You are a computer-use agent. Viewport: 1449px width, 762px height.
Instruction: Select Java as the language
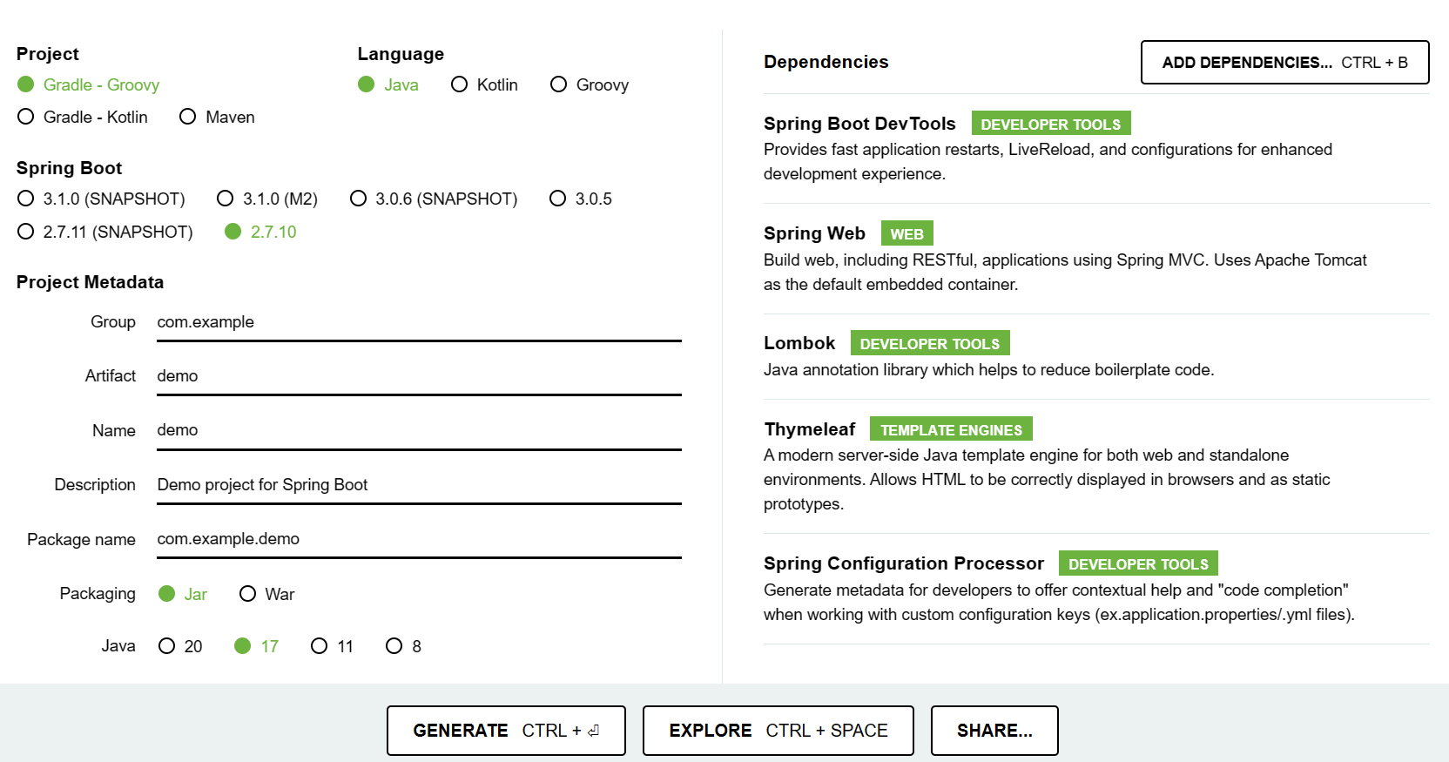[388, 84]
